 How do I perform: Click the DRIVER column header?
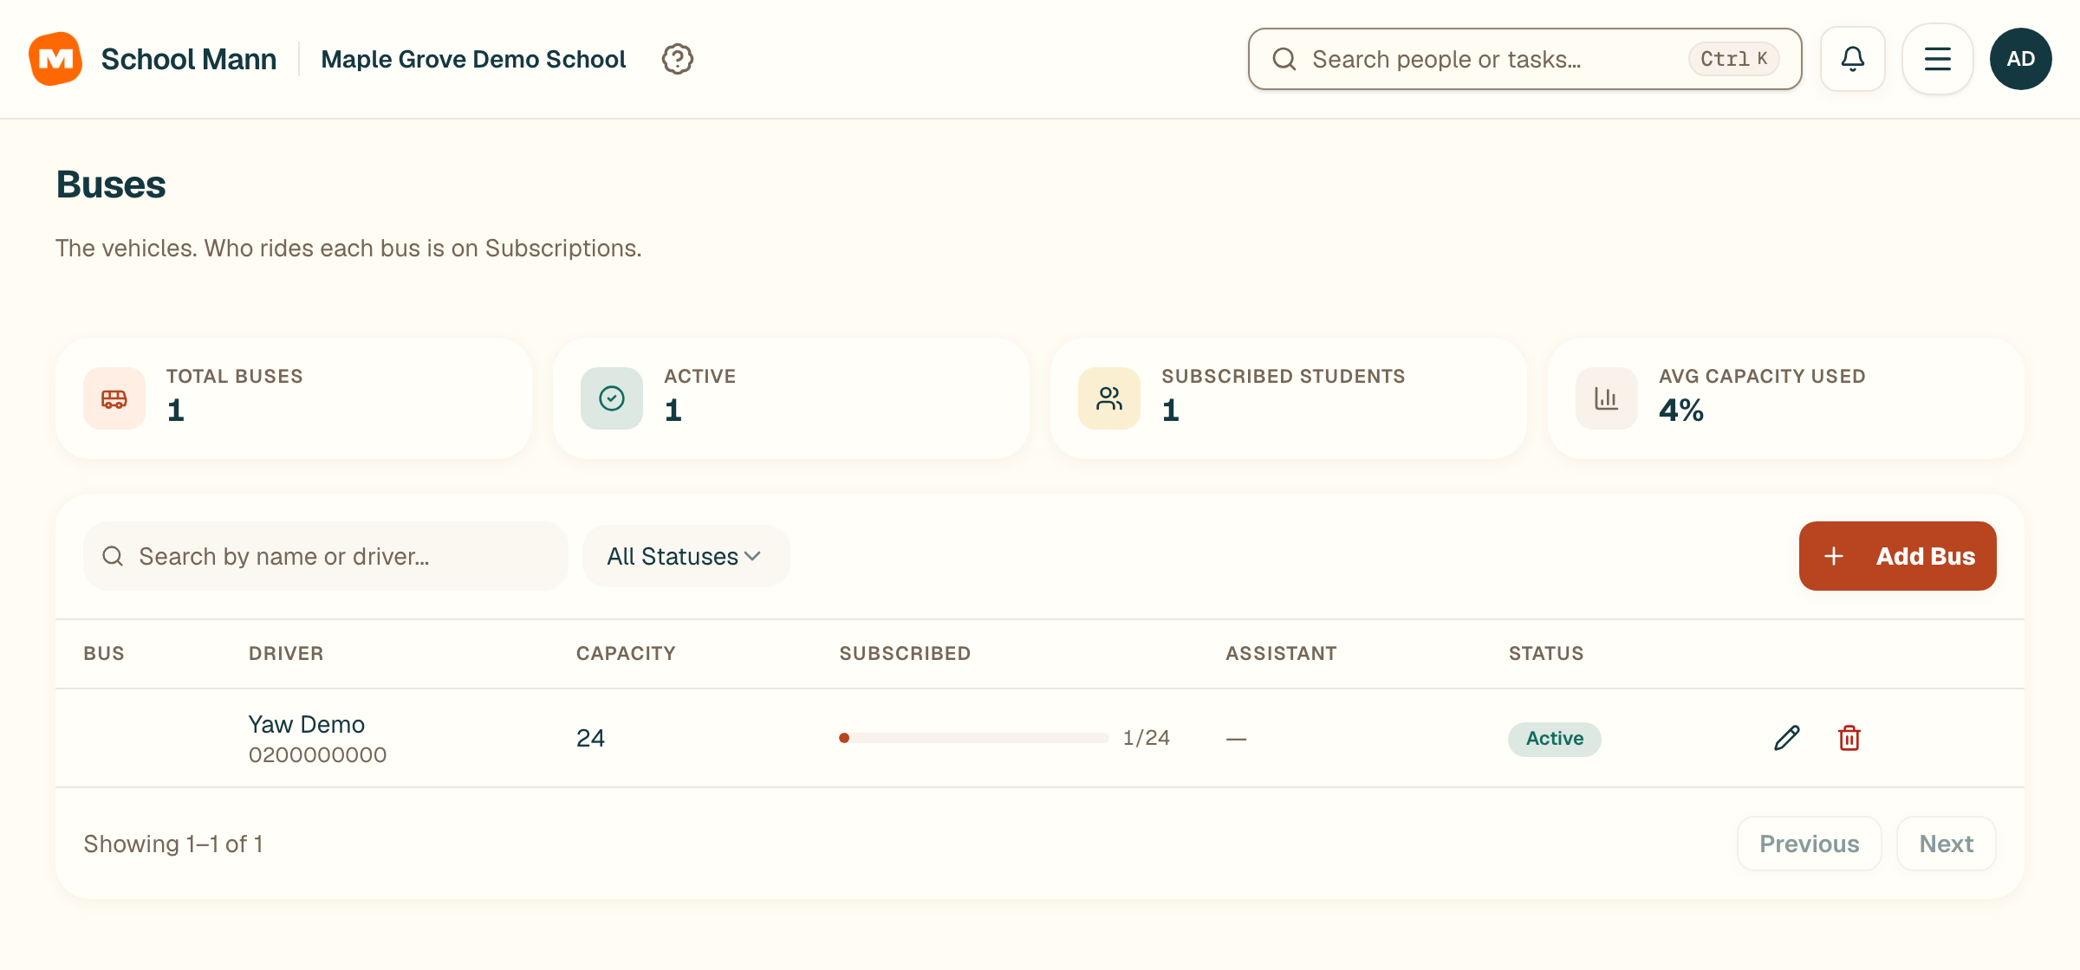coord(286,654)
